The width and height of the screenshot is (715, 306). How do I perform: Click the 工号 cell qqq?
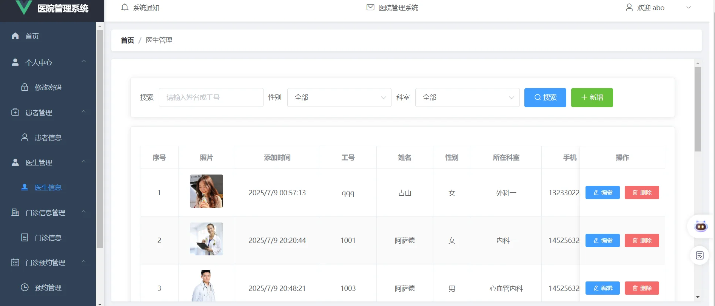point(348,193)
